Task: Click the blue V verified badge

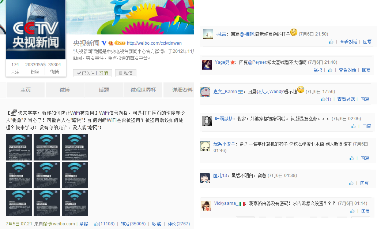Action: tap(104, 43)
